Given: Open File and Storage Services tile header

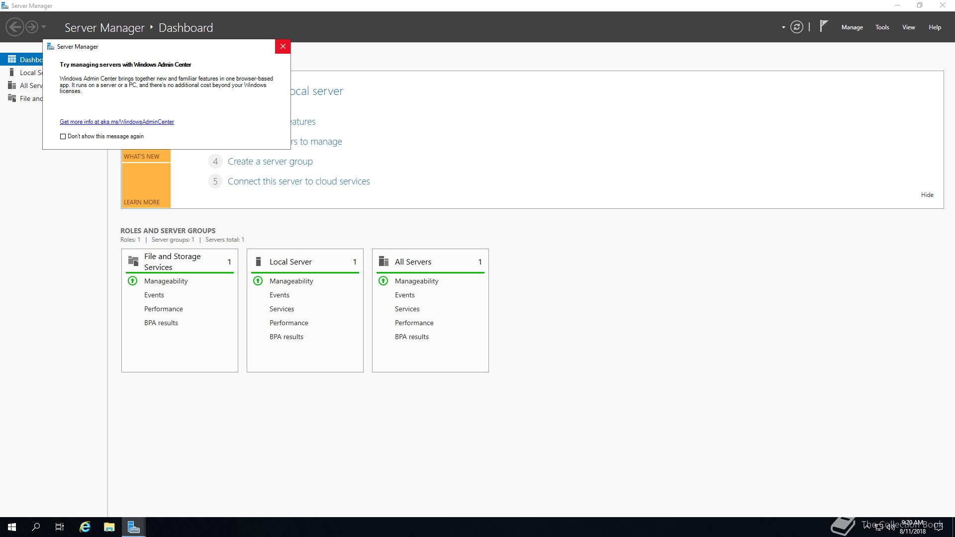Looking at the screenshot, I should coord(180,262).
